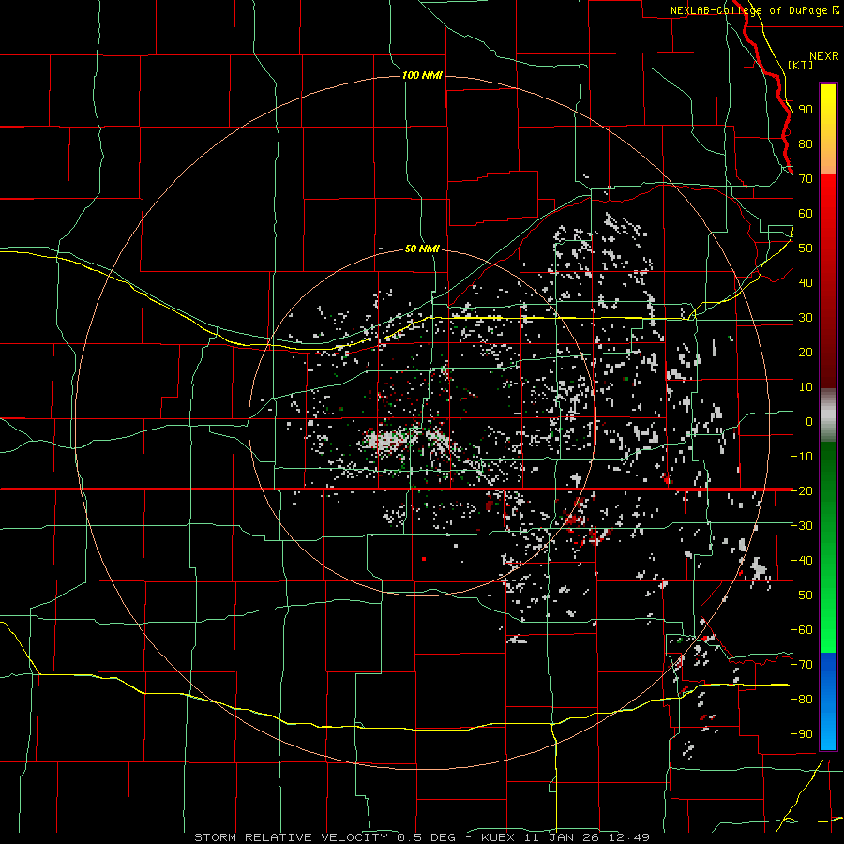Click the -20 knot scale label
844x844 pixels.
pos(802,490)
